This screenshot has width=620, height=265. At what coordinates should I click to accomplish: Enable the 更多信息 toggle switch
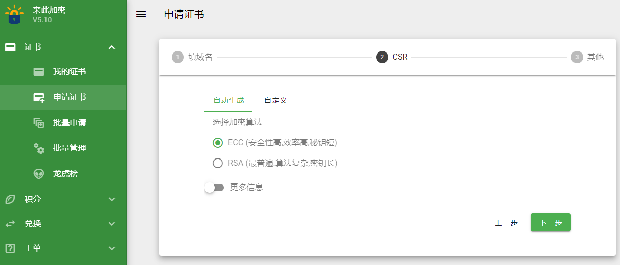214,188
